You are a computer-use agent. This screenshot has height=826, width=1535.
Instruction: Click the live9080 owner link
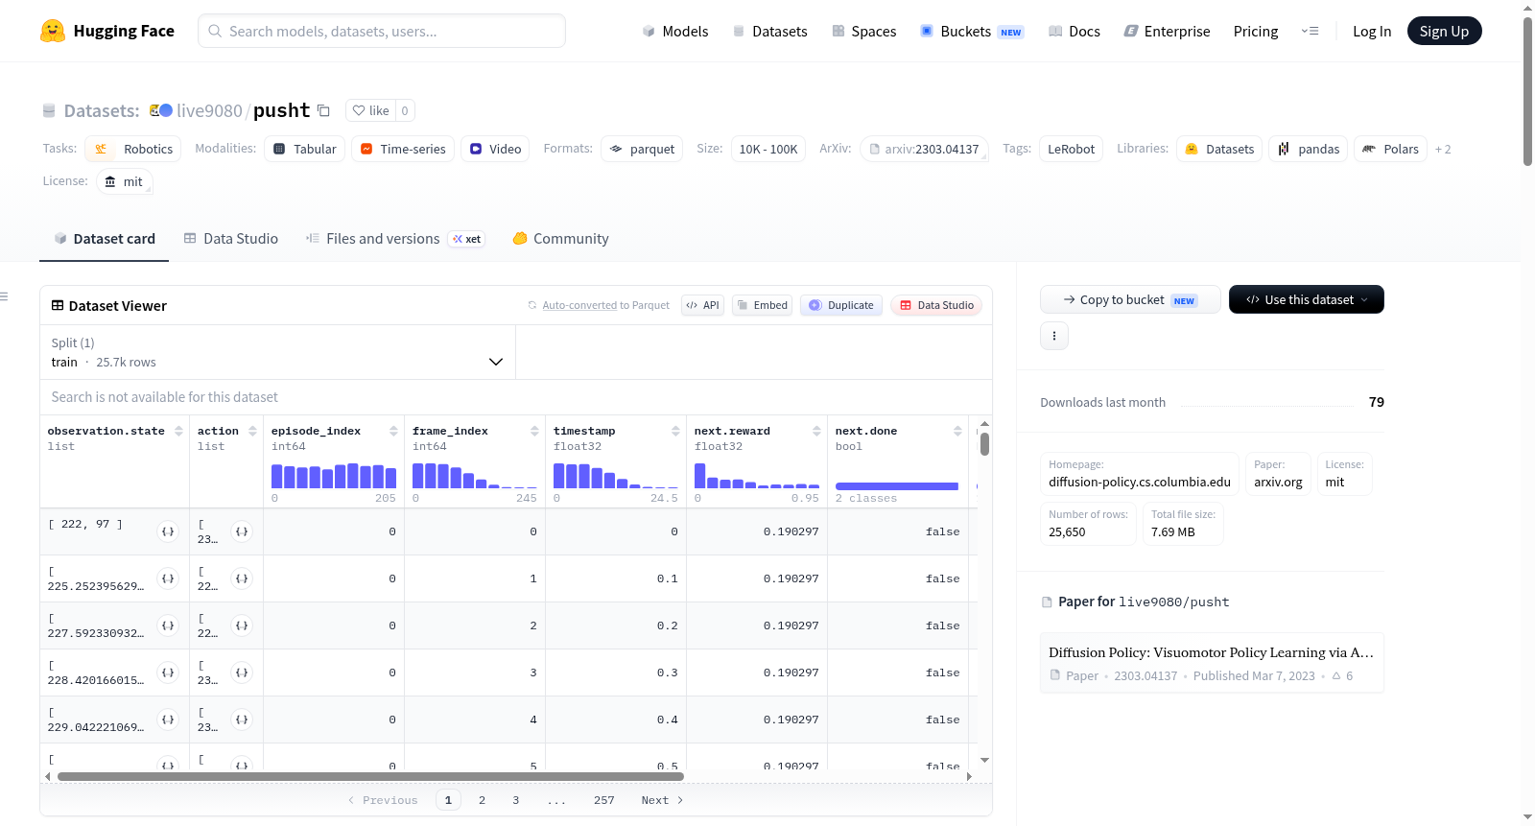pyautogui.click(x=209, y=110)
